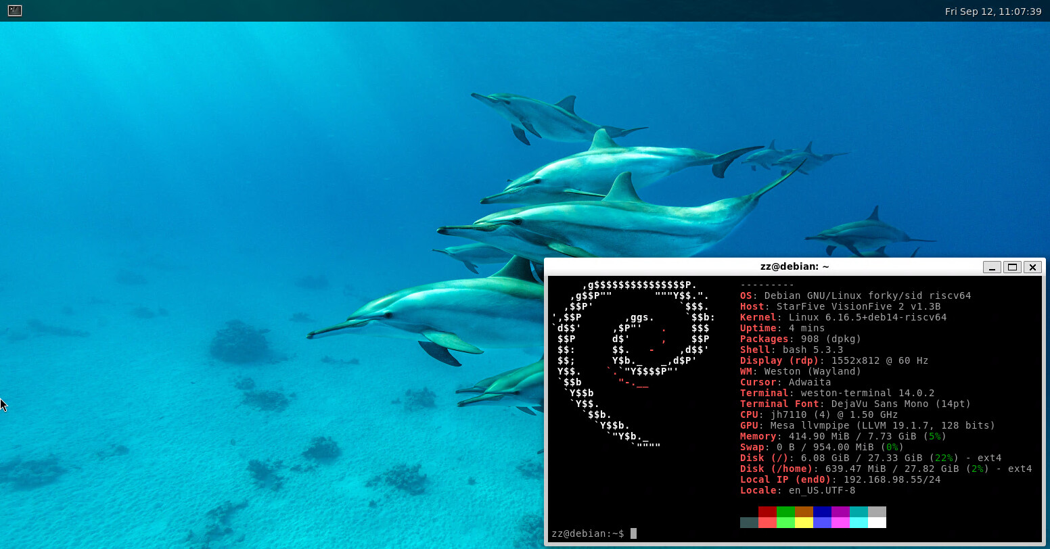Focus the shell prompt cursor
The height and width of the screenshot is (549, 1050).
633,533
